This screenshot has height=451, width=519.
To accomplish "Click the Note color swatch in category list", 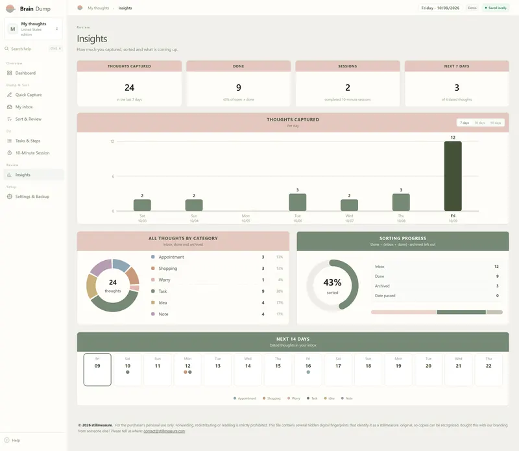I will [x=153, y=313].
